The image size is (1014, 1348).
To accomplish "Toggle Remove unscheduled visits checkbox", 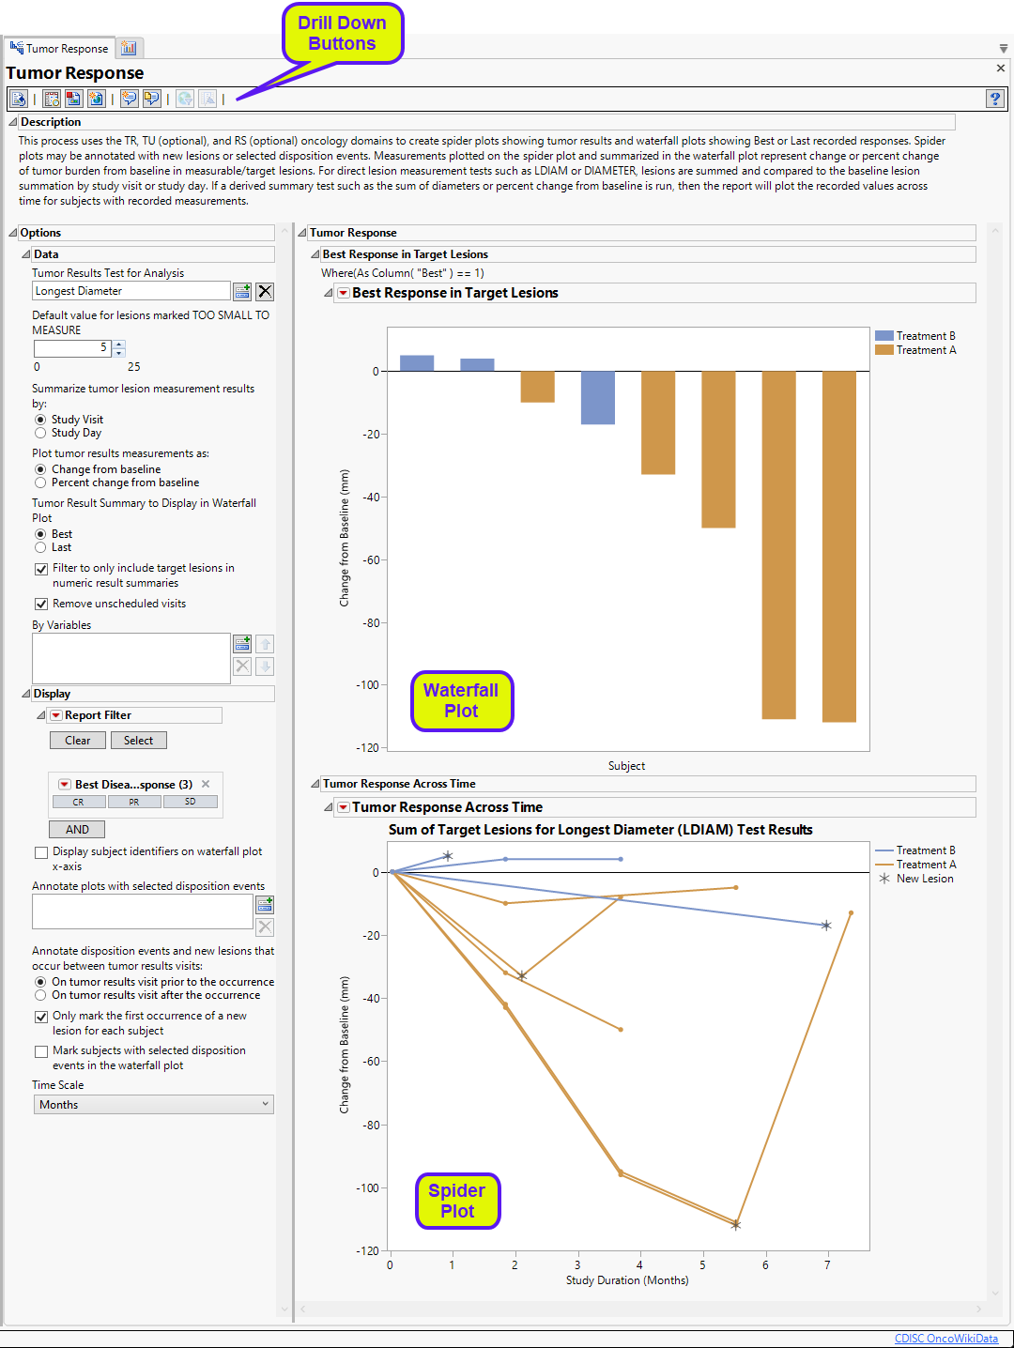I will (41, 605).
